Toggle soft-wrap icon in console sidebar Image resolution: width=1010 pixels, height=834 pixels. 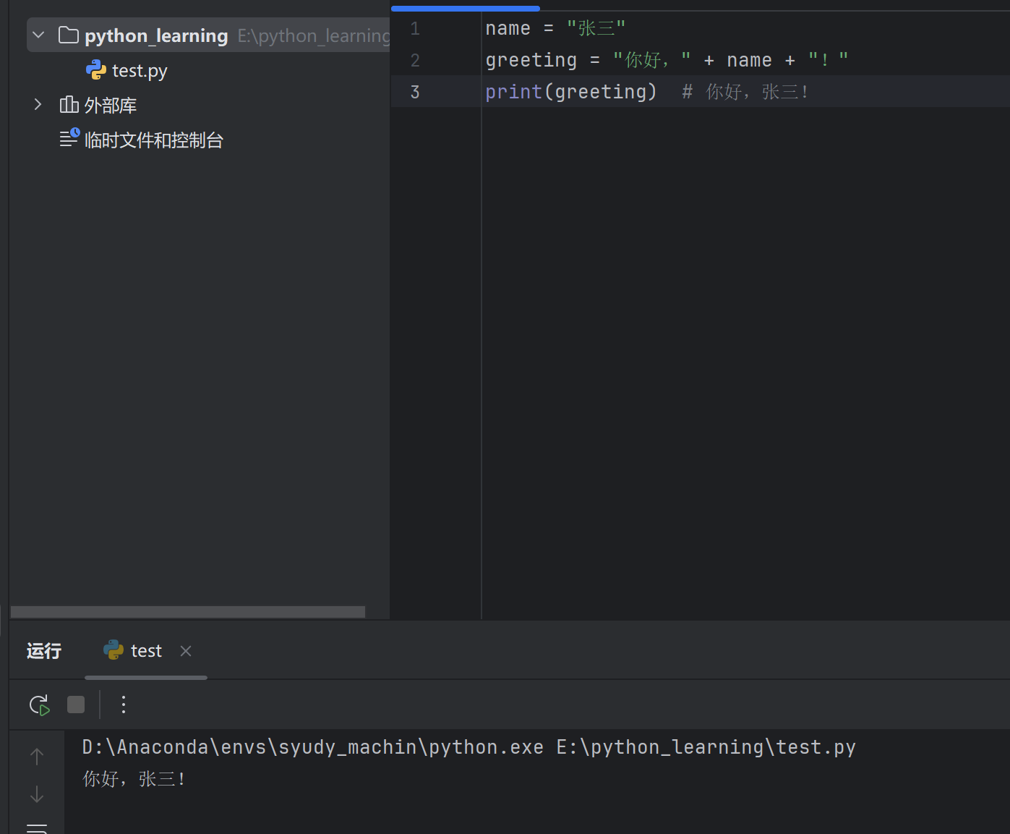coord(37,827)
